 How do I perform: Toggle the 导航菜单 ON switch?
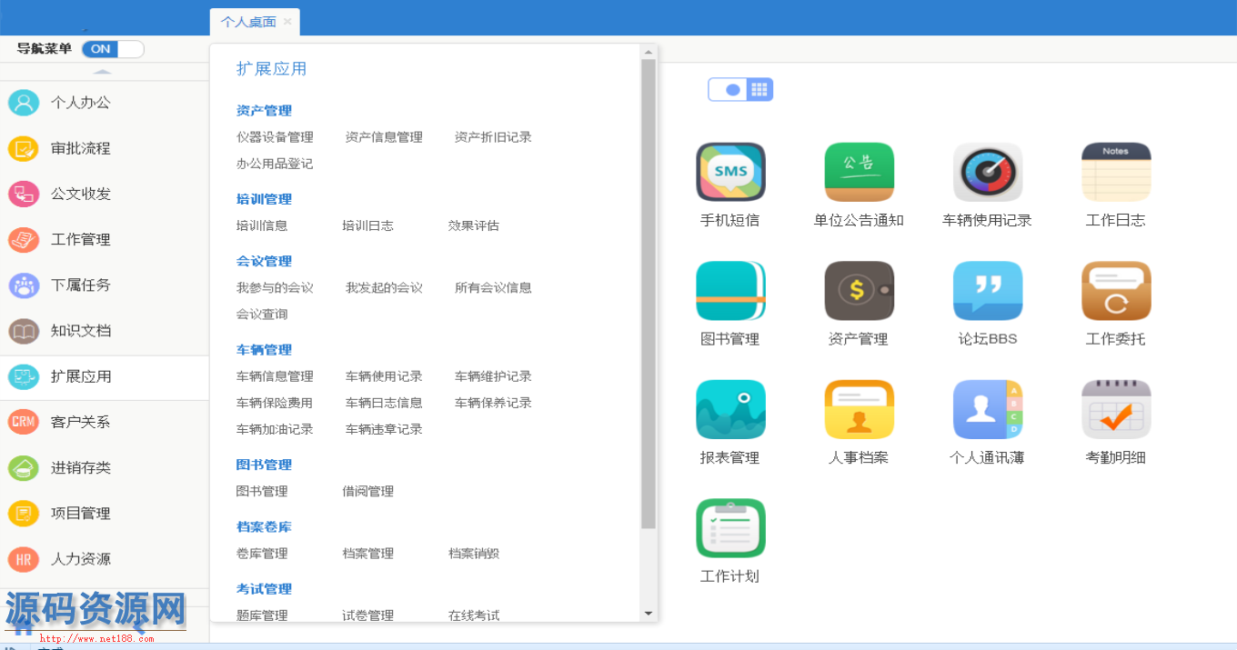click(113, 49)
